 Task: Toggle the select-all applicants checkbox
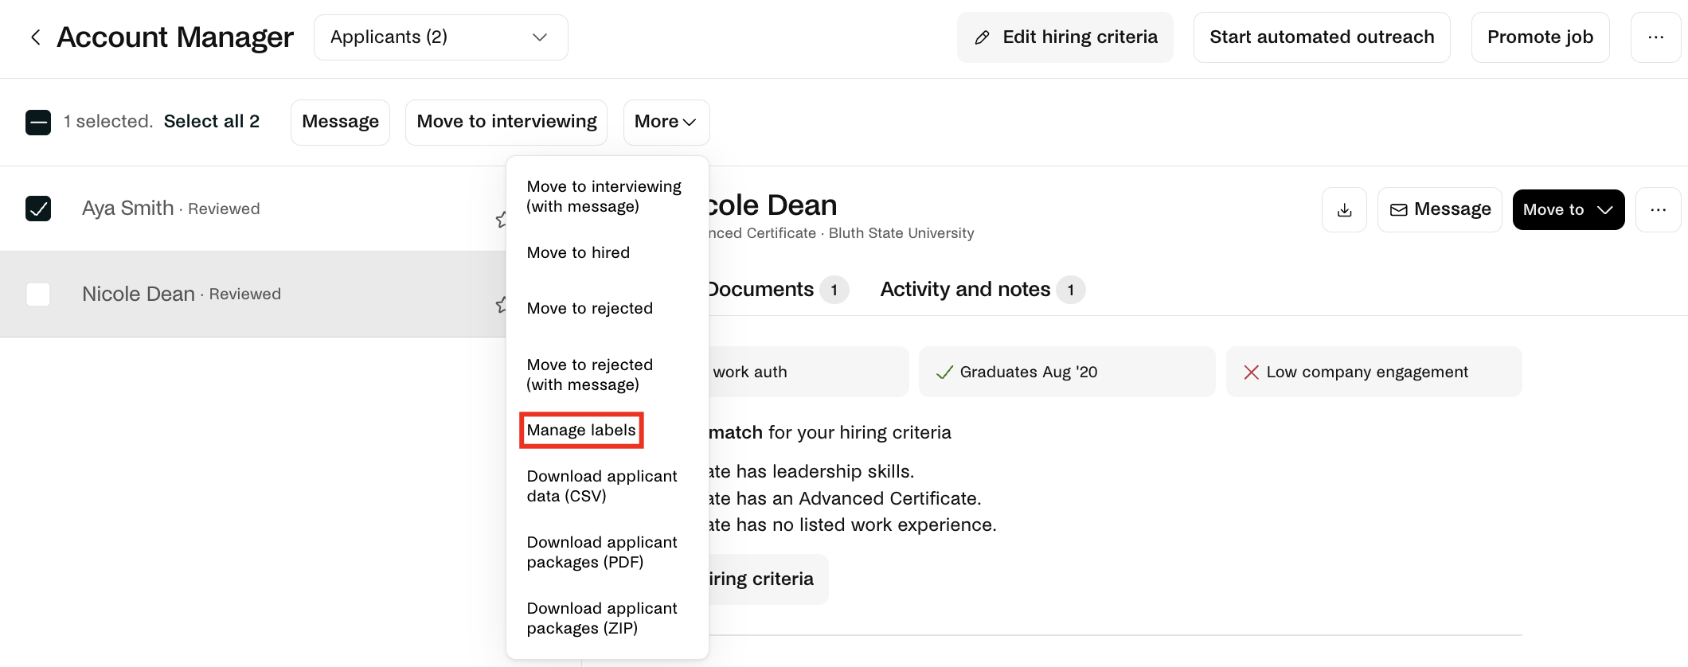click(x=38, y=122)
